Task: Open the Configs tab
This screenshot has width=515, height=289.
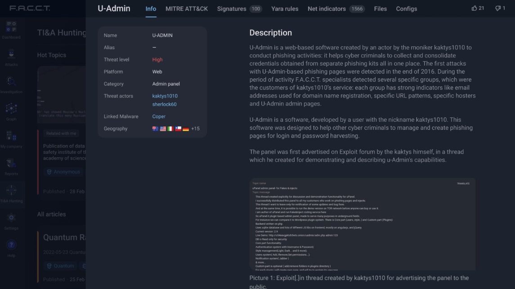Action: [406, 9]
